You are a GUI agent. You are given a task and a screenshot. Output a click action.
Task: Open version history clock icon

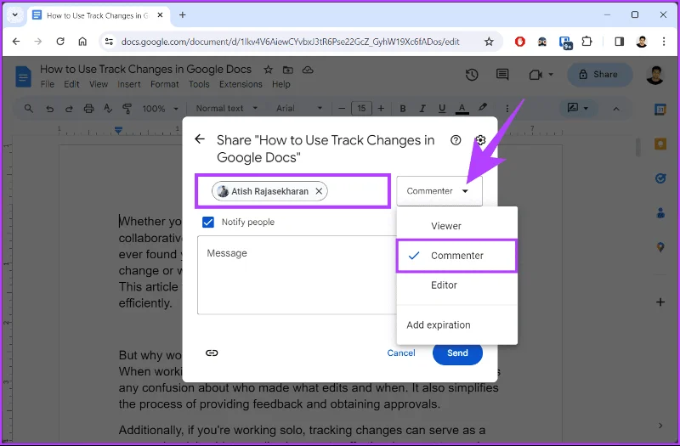(472, 75)
